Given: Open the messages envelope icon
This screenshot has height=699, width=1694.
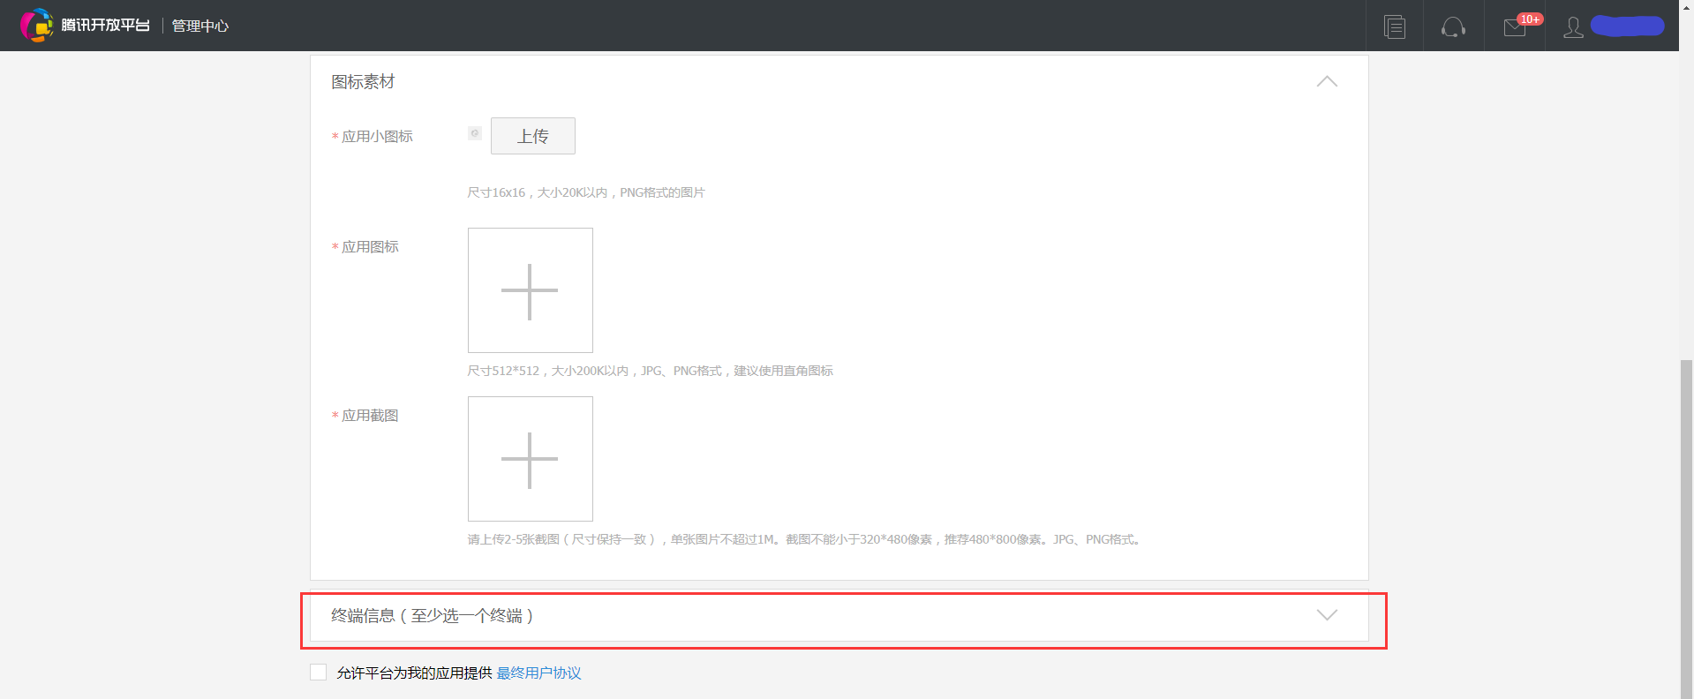Looking at the screenshot, I should coord(1515,28).
